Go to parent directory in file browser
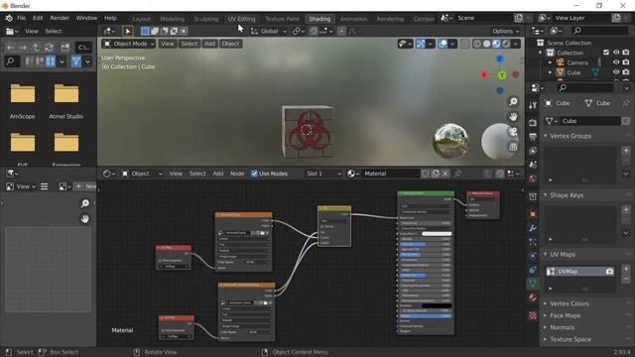The image size is (635, 357). [x=36, y=48]
